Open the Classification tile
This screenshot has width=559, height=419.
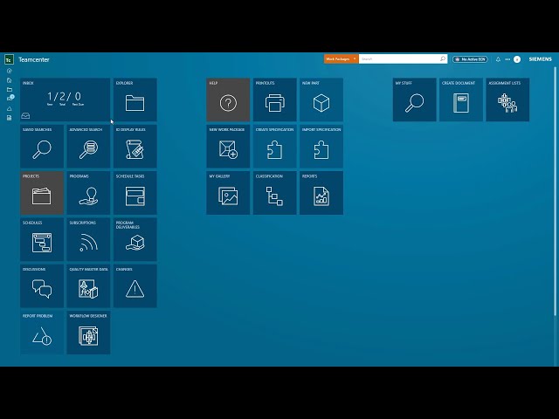275,193
